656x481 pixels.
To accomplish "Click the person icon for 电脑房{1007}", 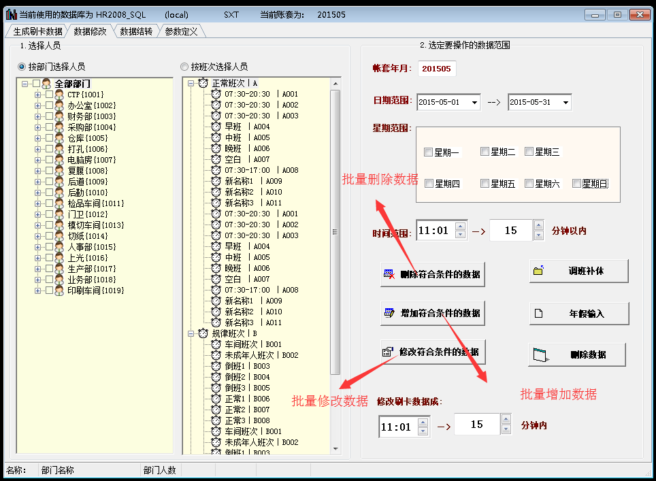I will pyautogui.click(x=59, y=159).
